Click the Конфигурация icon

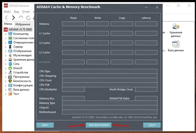point(10,85)
